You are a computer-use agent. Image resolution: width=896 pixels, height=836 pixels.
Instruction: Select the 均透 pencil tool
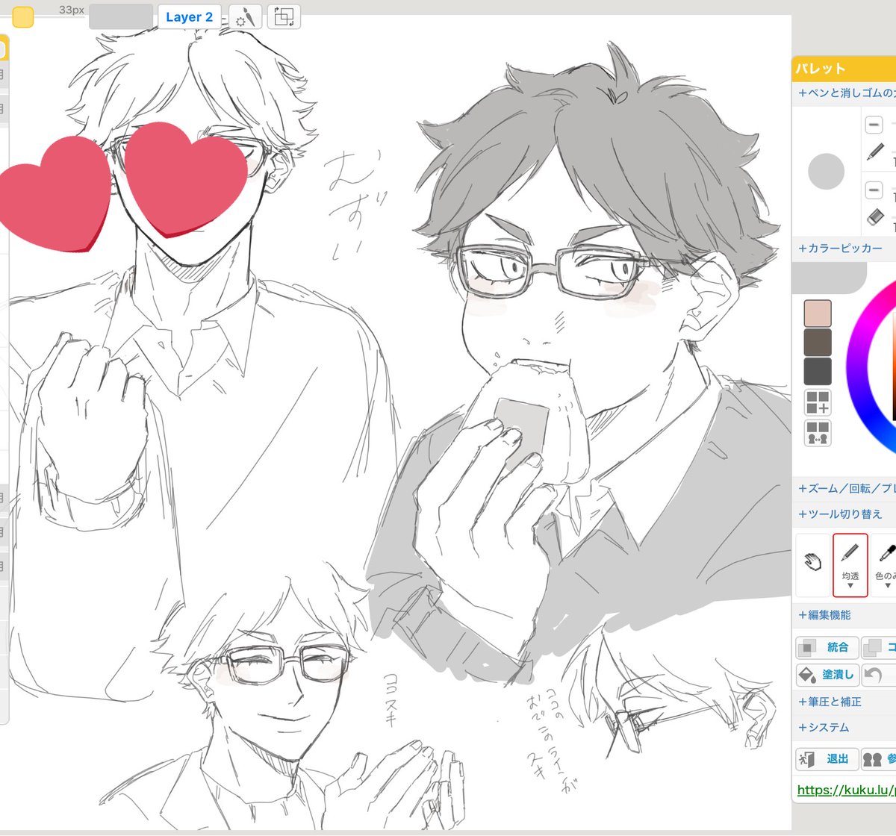[x=850, y=565]
